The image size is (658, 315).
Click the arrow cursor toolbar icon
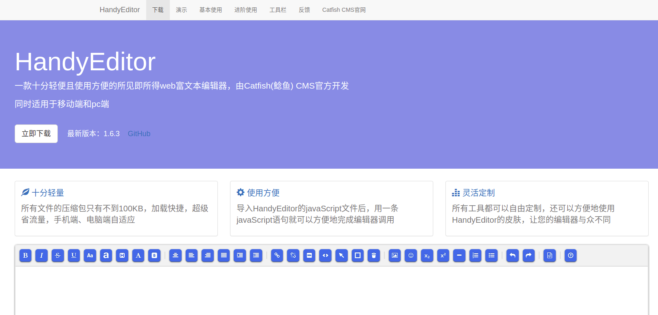click(x=341, y=255)
